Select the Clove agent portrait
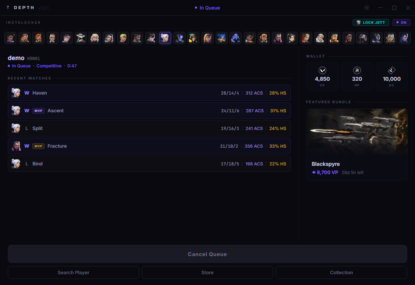The height and width of the screenshot is (285, 415). [67, 38]
